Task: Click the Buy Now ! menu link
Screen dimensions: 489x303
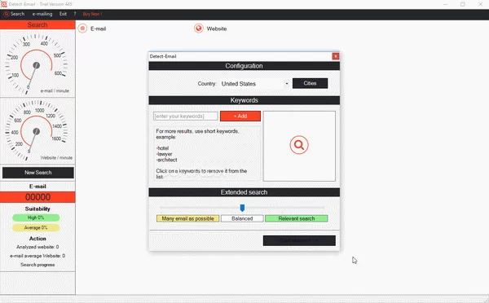Action: (x=92, y=14)
